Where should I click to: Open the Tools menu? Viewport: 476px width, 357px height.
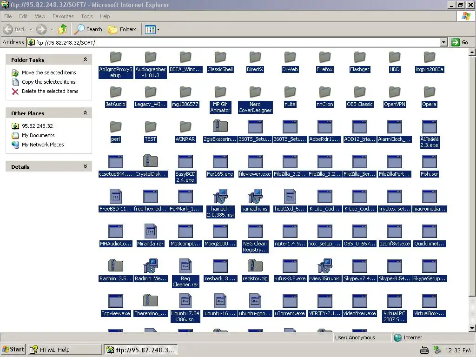click(86, 16)
